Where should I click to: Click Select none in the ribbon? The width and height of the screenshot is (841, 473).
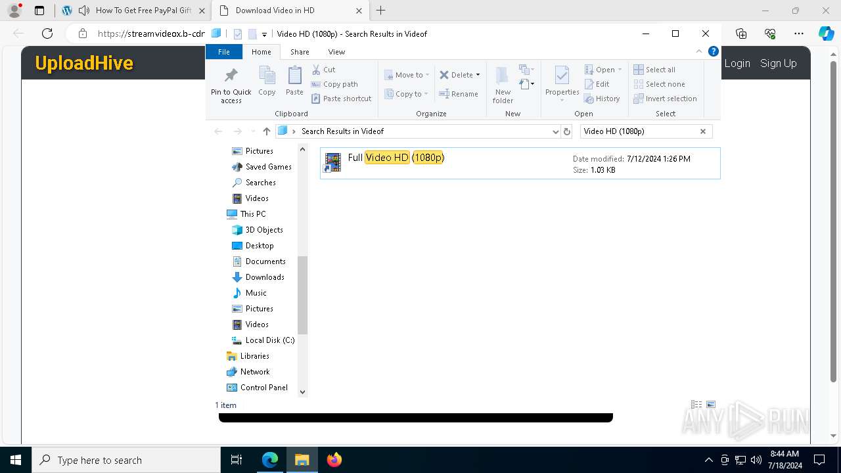click(659, 84)
